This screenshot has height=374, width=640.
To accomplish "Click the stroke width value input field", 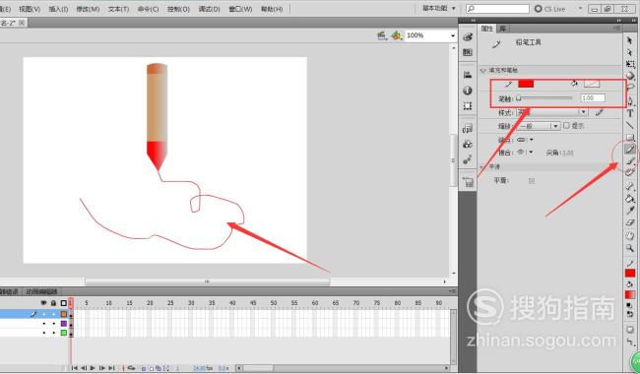I will pos(593,97).
